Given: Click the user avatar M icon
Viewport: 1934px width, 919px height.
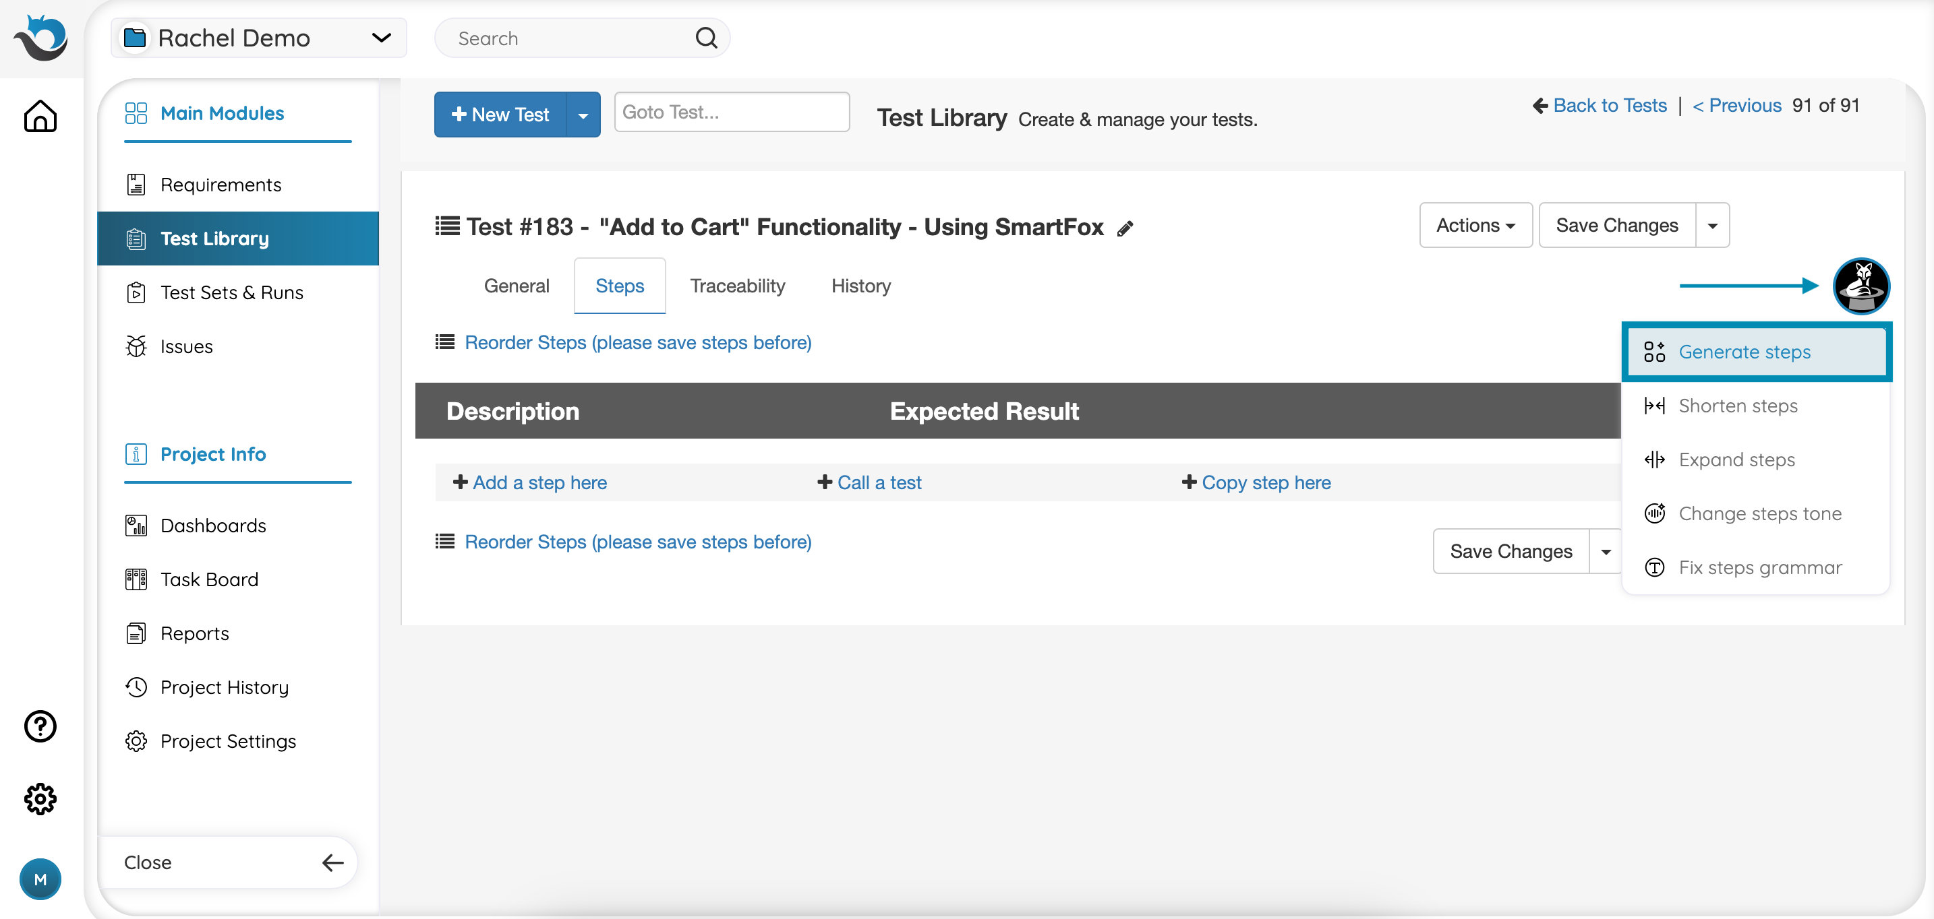Looking at the screenshot, I should click(40, 879).
